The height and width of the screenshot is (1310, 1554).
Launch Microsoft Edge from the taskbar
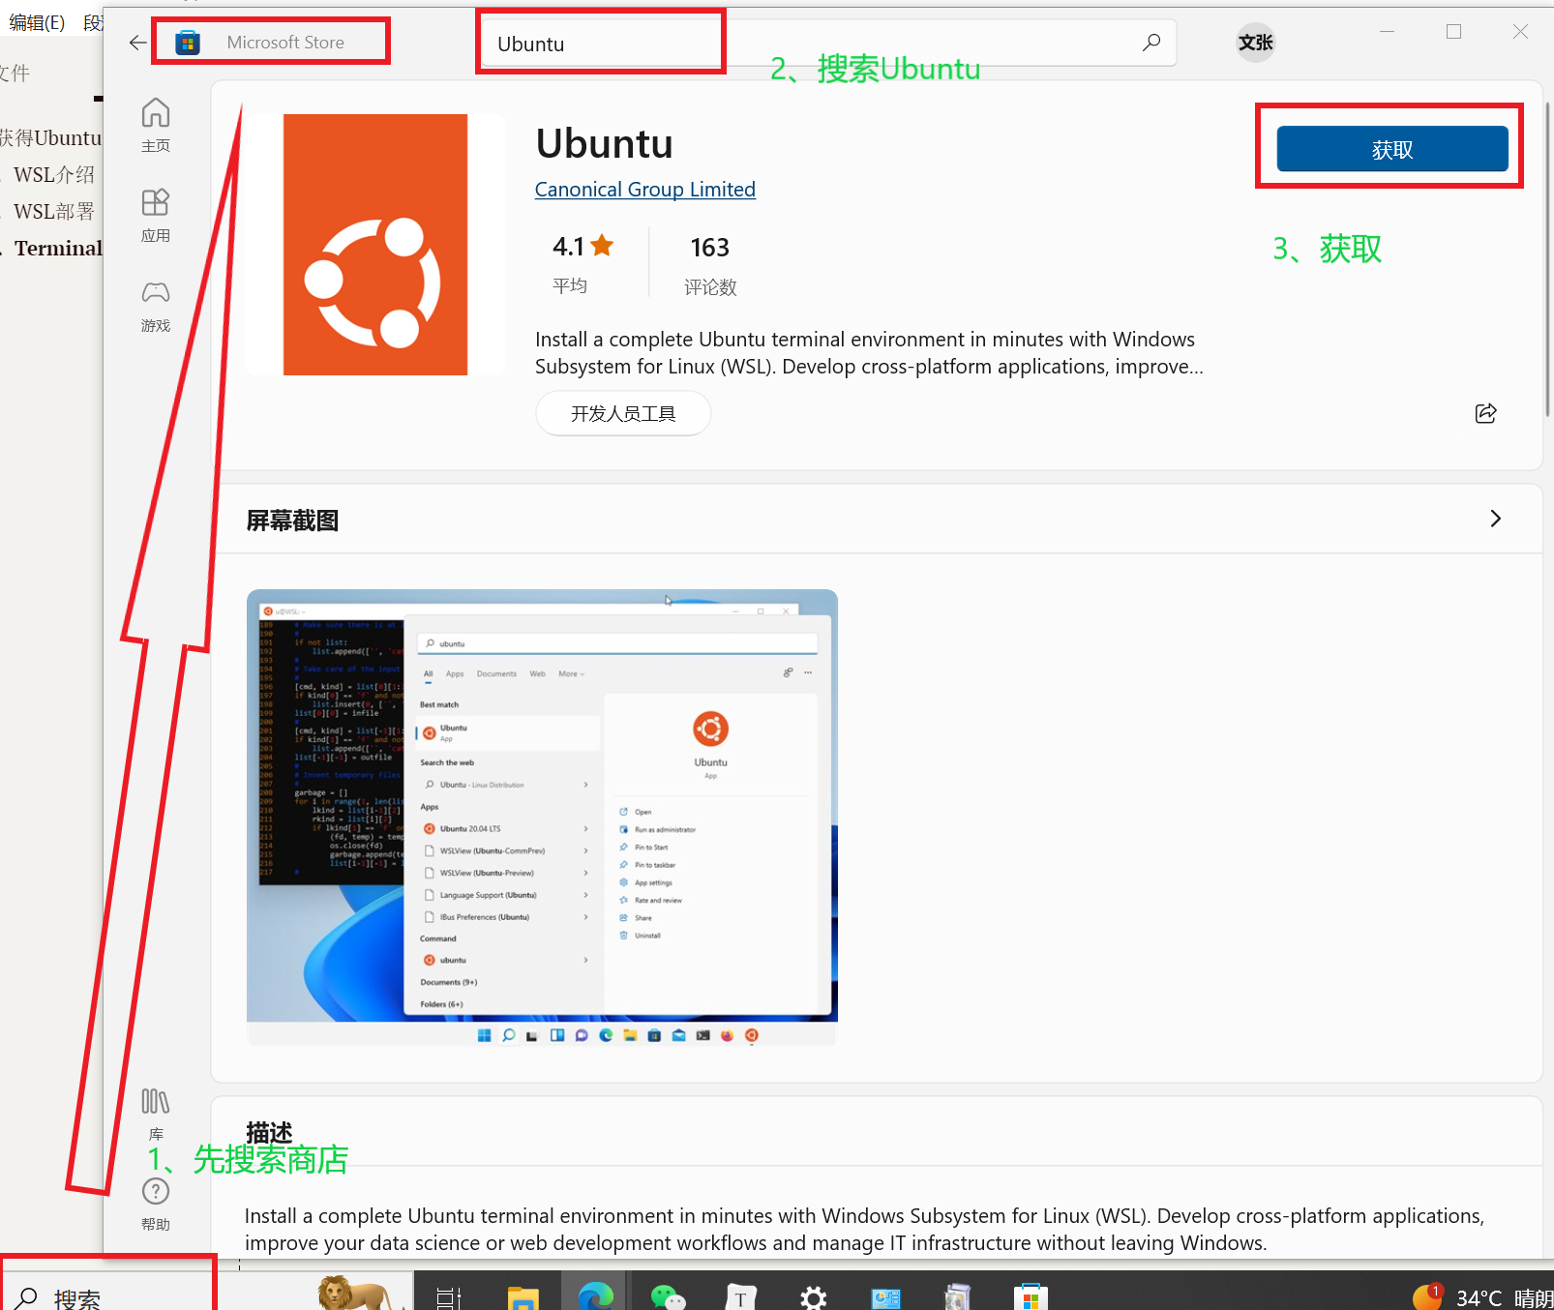(x=596, y=1295)
